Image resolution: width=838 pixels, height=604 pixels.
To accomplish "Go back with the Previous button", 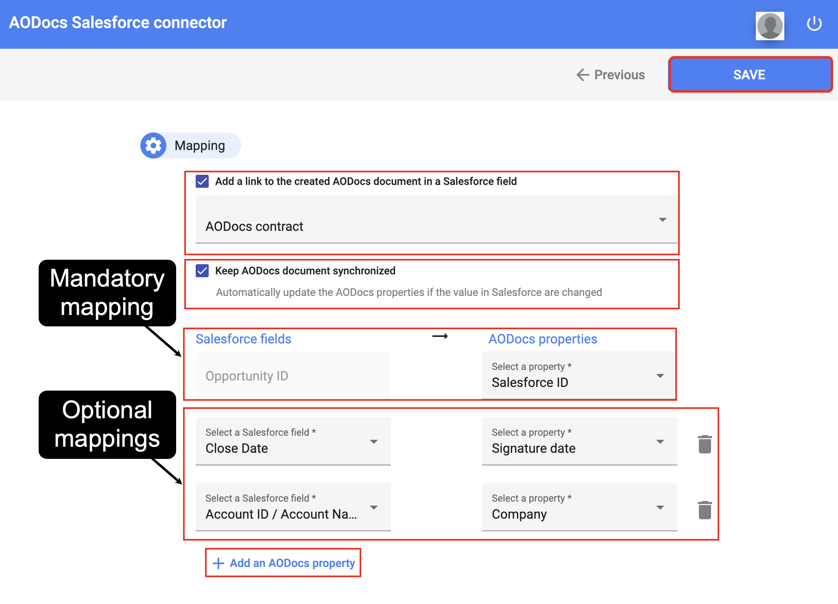I will click(611, 75).
